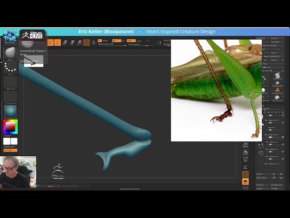Select the SimpleBrush tool thumbnail
Image resolution: width=290 pixels, height=218 pixels.
click(277, 91)
